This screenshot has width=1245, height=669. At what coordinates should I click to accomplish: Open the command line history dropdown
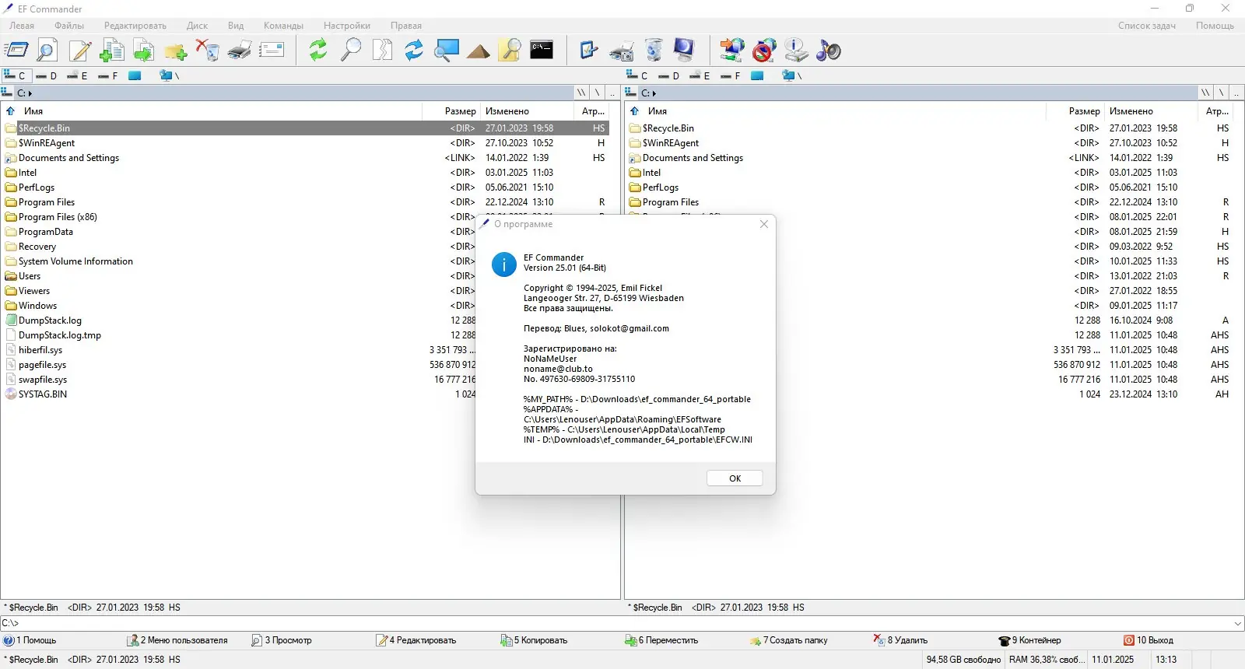pos(1237,623)
